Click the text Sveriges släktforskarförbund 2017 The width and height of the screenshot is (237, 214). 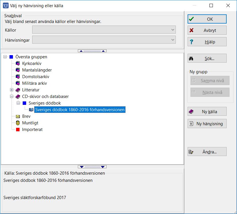pos(35,198)
